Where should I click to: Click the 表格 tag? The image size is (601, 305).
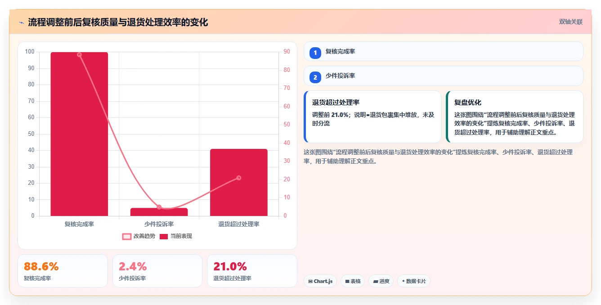tap(353, 281)
